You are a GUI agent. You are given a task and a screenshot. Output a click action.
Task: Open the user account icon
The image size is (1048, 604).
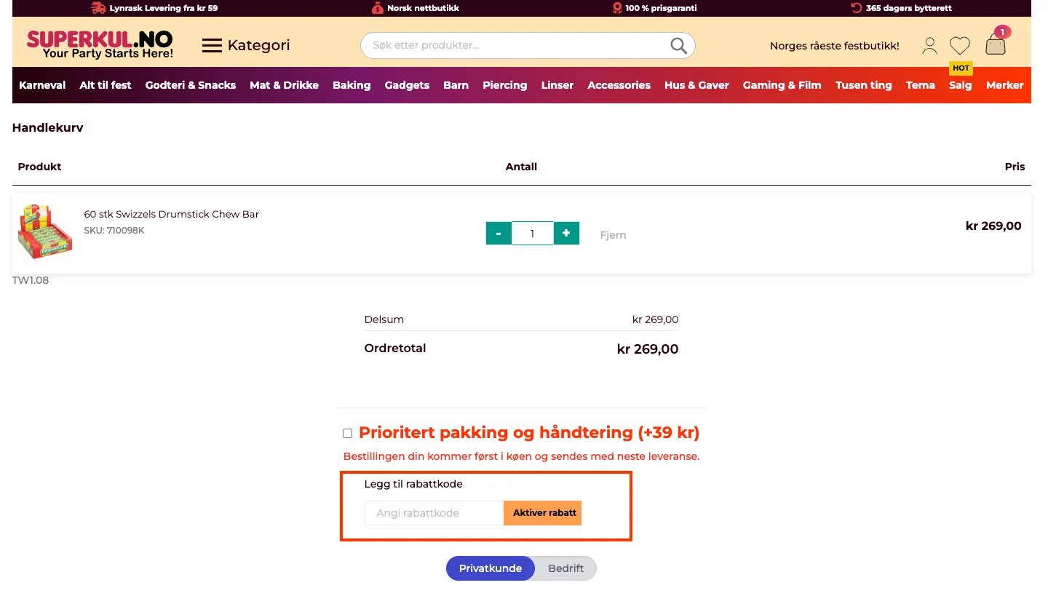[929, 46]
